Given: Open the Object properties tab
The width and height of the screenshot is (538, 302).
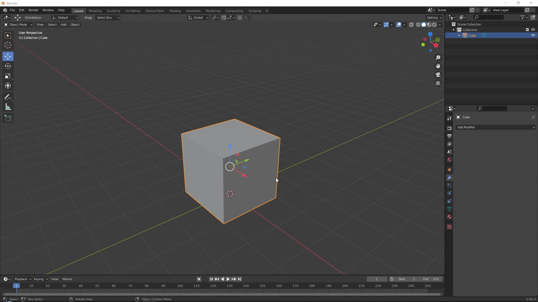Looking at the screenshot, I should click(449, 170).
